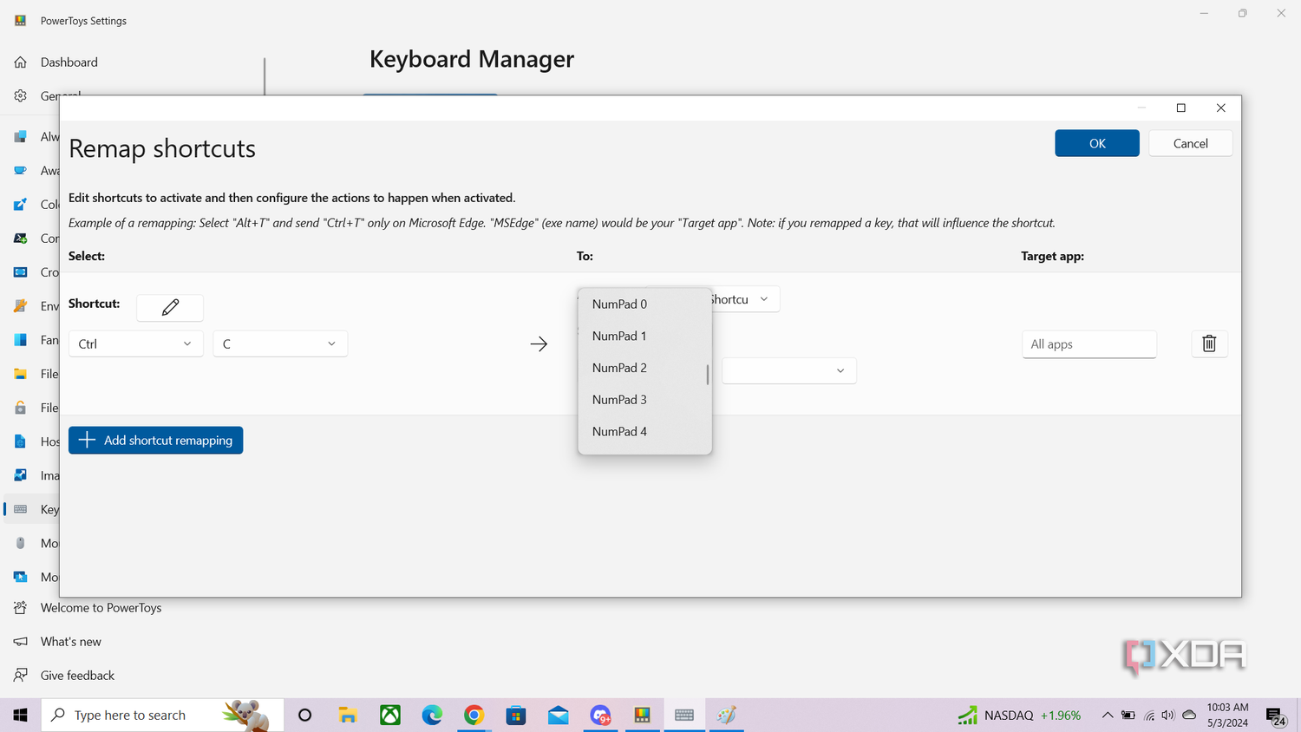Viewport: 1301px width, 732px height.
Task: Click the Keyboard Manager sidebar icon
Action: click(21, 509)
